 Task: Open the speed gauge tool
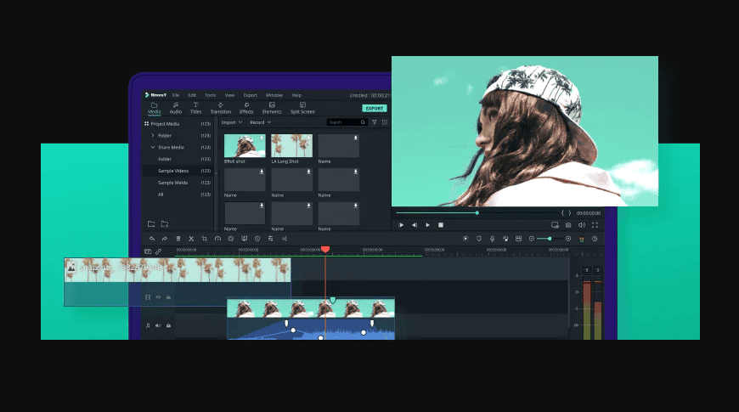coord(217,239)
